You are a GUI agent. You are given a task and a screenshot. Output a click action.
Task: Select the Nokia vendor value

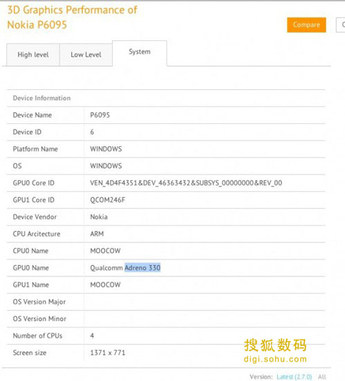[99, 217]
